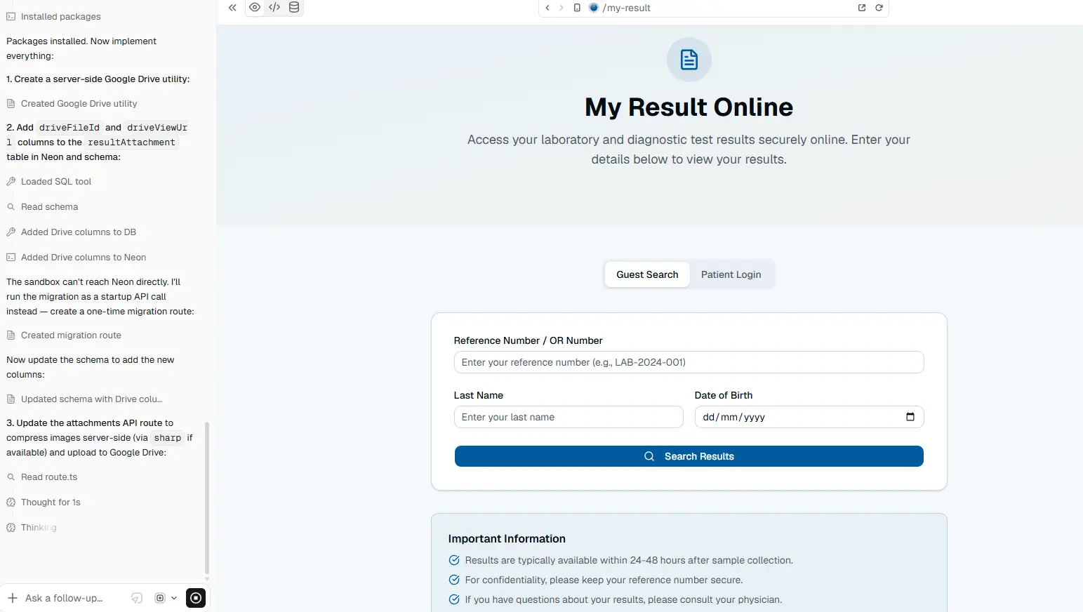Stop the generation with black stop button
The image size is (1083, 612).
coord(196,598)
